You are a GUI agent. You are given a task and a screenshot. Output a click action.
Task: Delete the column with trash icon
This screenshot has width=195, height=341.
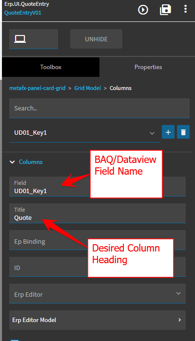(x=183, y=132)
